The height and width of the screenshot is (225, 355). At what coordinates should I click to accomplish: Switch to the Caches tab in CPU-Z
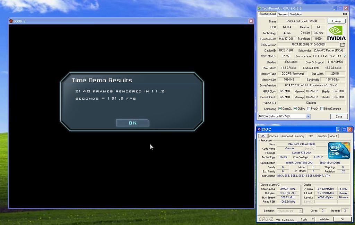(x=274, y=136)
